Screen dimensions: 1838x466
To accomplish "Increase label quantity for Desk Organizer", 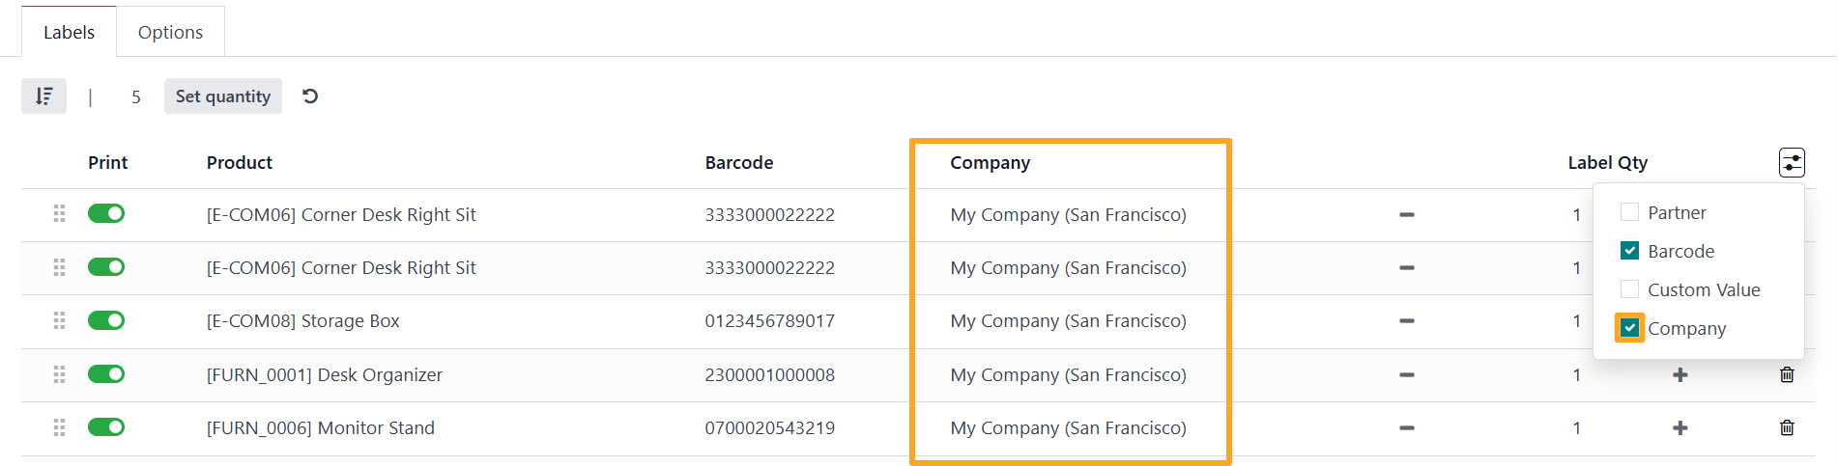I will 1680,374.
